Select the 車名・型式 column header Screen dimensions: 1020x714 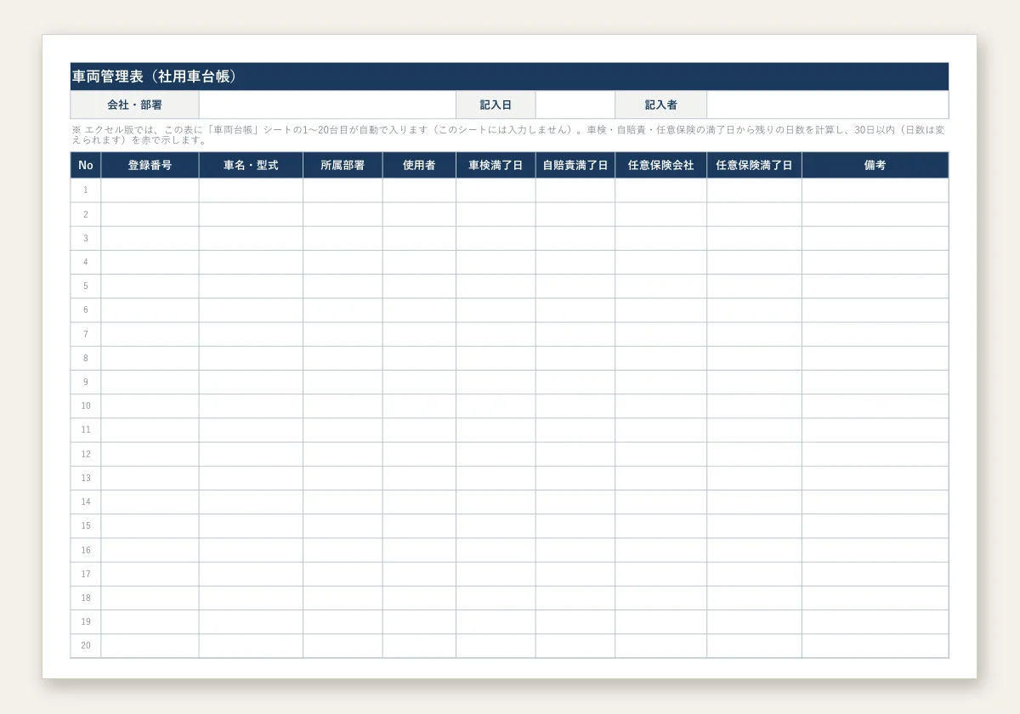[251, 165]
